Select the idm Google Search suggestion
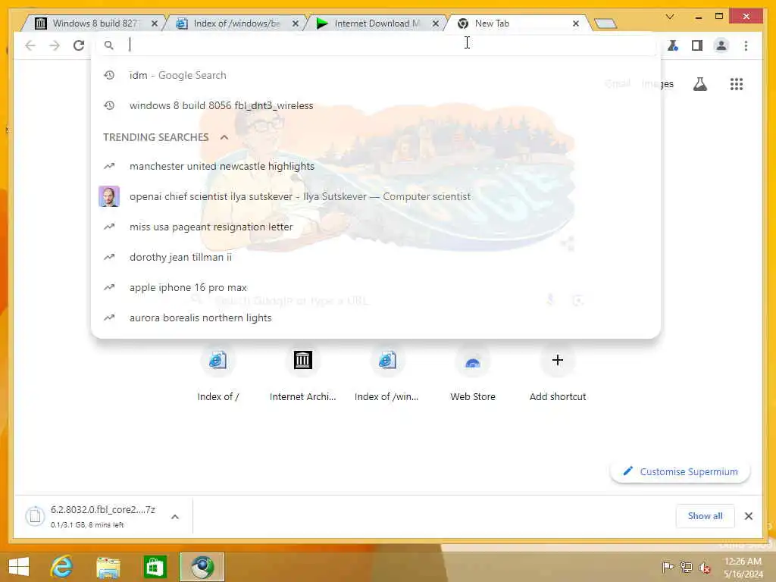The height and width of the screenshot is (582, 776). 376,75
